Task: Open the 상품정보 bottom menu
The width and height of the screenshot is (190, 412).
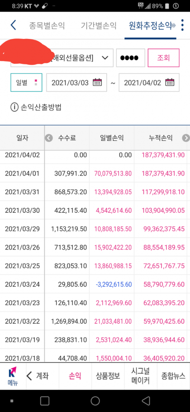Action: pyautogui.click(x=108, y=376)
